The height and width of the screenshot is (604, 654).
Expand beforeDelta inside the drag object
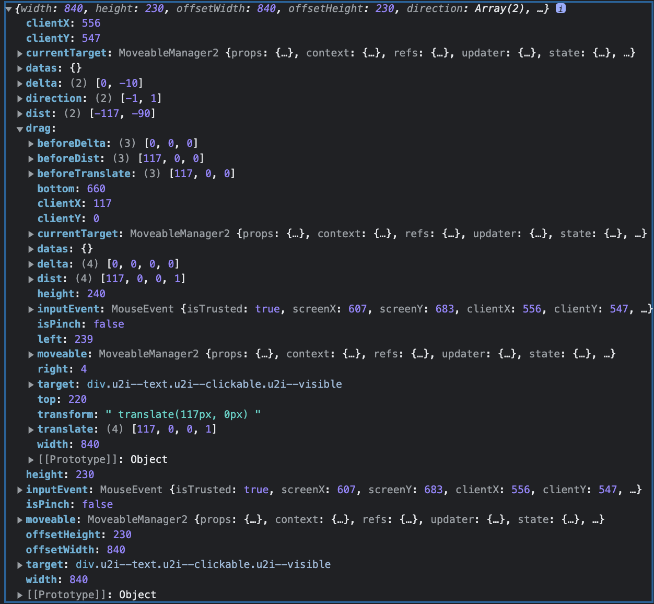point(31,143)
